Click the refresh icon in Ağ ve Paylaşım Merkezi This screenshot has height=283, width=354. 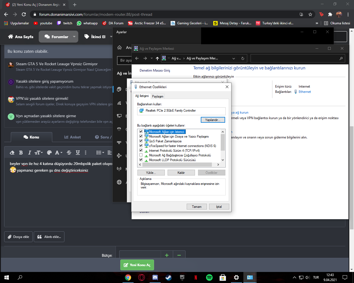[243, 58]
